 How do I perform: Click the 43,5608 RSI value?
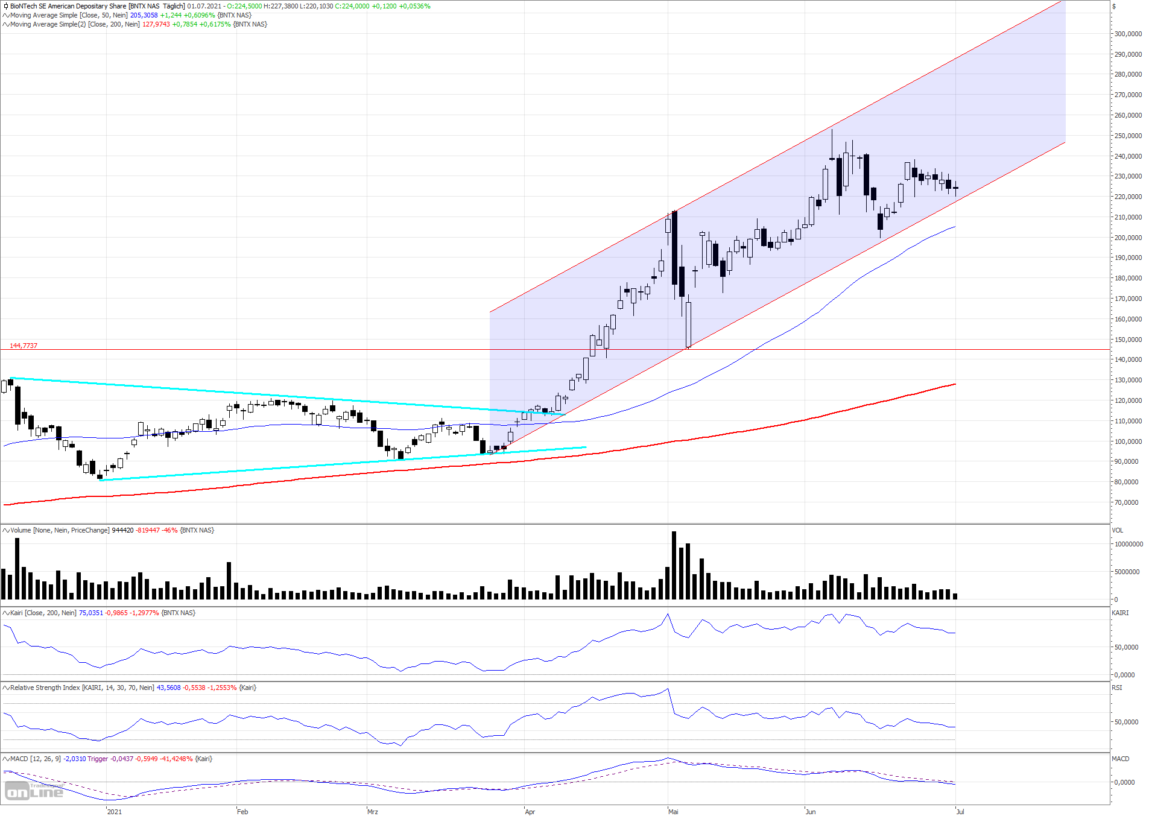(169, 688)
